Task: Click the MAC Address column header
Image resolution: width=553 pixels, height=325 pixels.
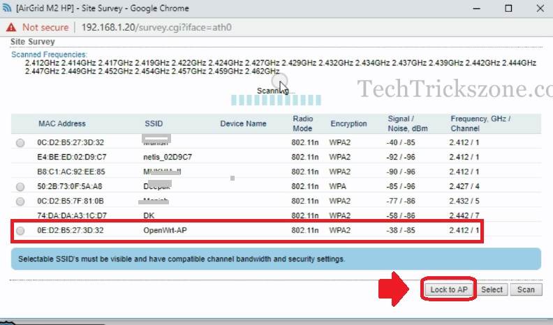Action: [62, 123]
